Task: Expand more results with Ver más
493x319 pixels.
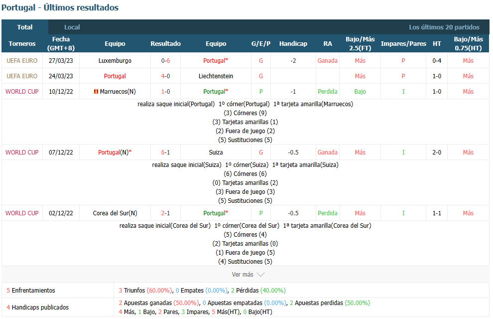Action: [x=248, y=274]
